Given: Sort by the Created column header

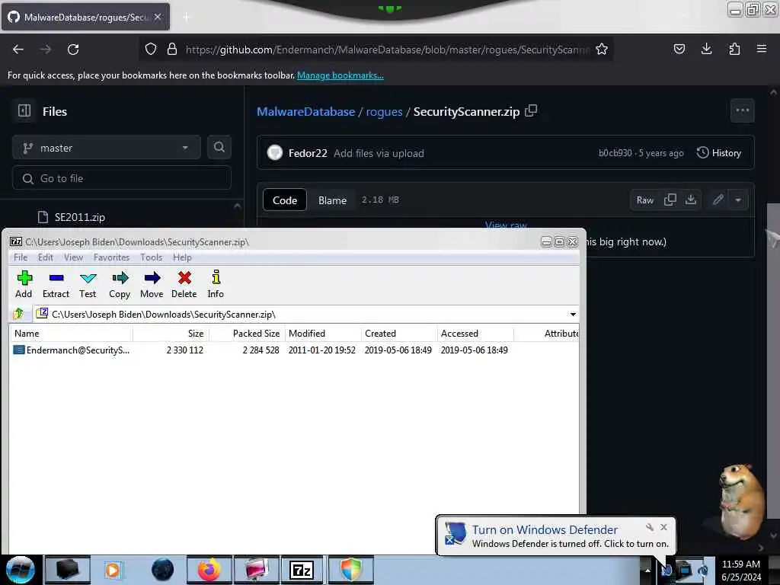Looking at the screenshot, I should (399, 334).
